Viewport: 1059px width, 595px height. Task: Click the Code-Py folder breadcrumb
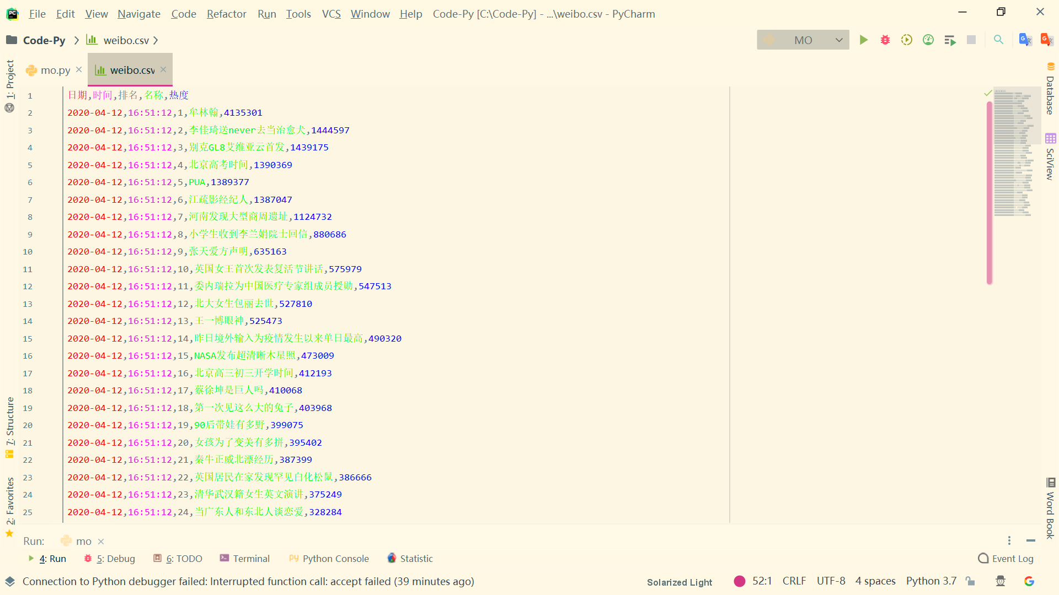(x=36, y=40)
